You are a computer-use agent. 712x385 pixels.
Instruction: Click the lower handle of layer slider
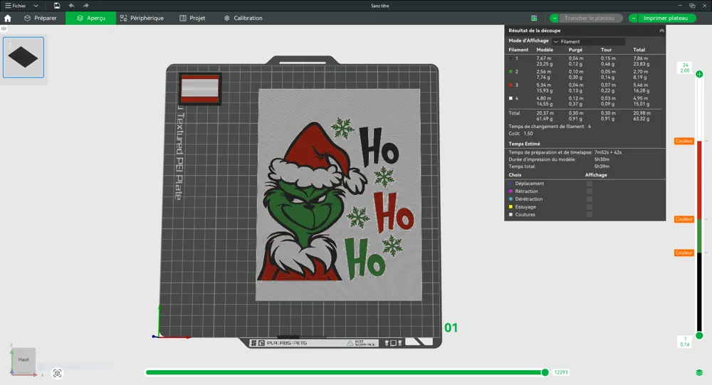point(699,335)
